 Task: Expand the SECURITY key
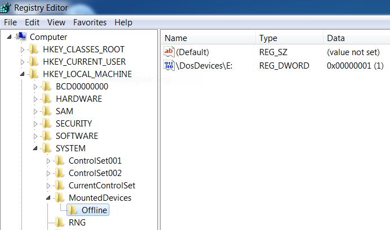(x=36, y=124)
